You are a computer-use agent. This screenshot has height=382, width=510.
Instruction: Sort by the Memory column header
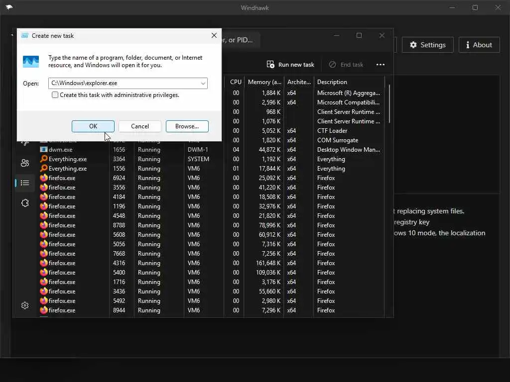point(264,82)
